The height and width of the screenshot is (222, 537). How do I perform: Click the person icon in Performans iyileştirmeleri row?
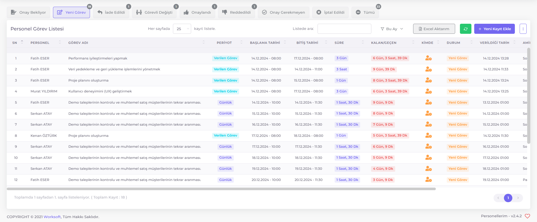tap(428, 58)
